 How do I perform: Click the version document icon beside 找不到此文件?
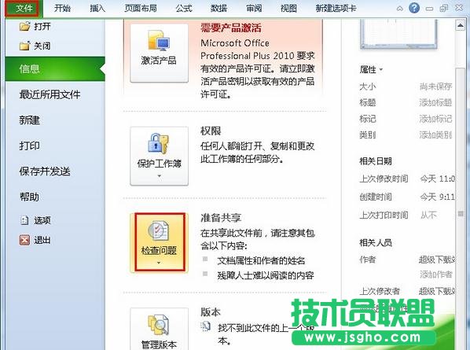pyautogui.click(x=206, y=326)
